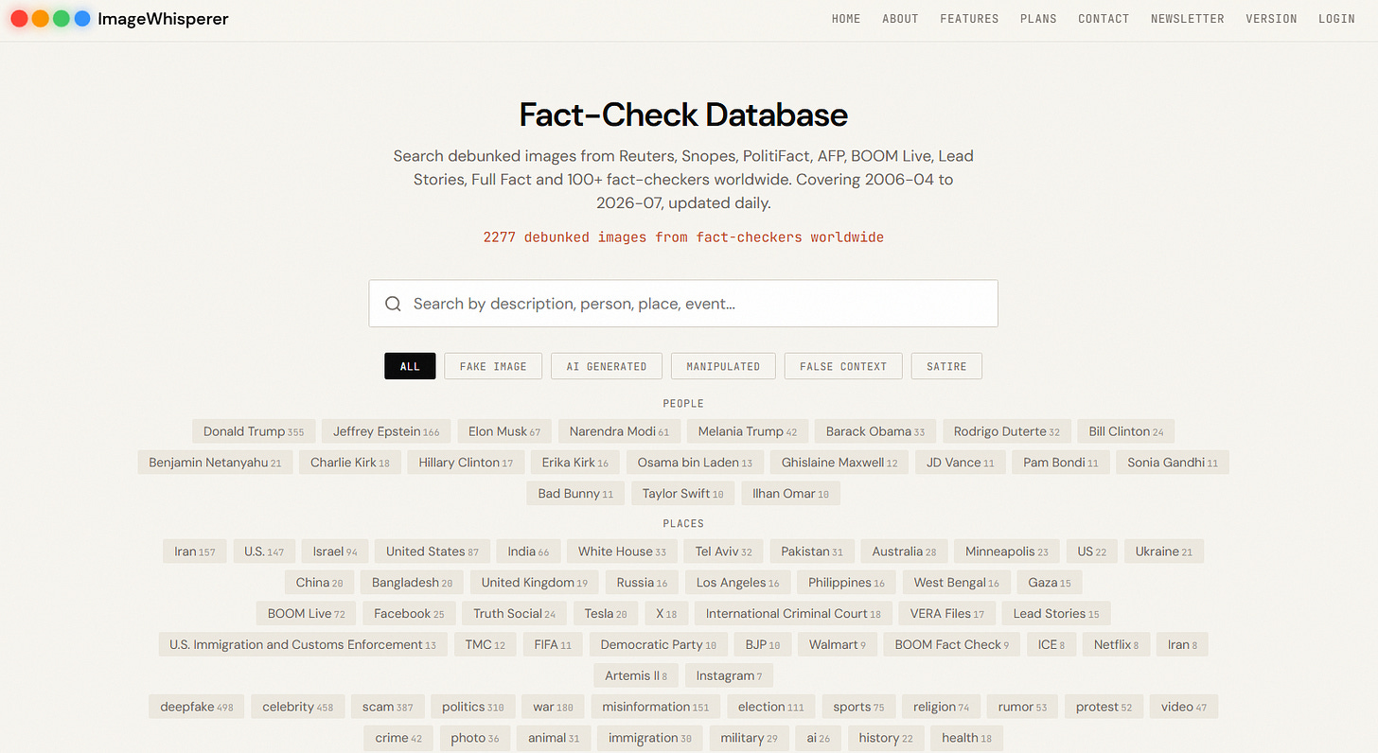1378x753 pixels.
Task: Select the Gaza tag
Action: [x=1050, y=583]
